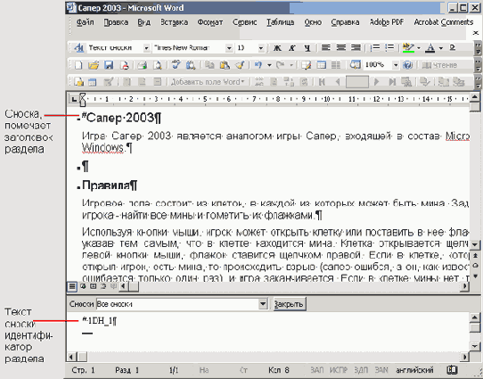Apply a numbered list
The height and width of the screenshot is (379, 483).
(374, 48)
